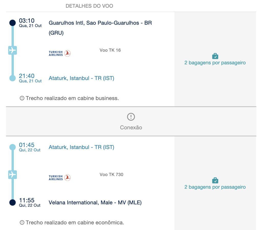Image resolution: width=261 pixels, height=230 pixels.
Task: Click the airplane icon on GRU-IST segment
Action: [x=12, y=50]
